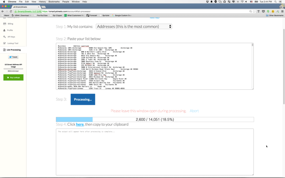
Task: Click the green SSL lock certificate badge
Action: pos(28,11)
